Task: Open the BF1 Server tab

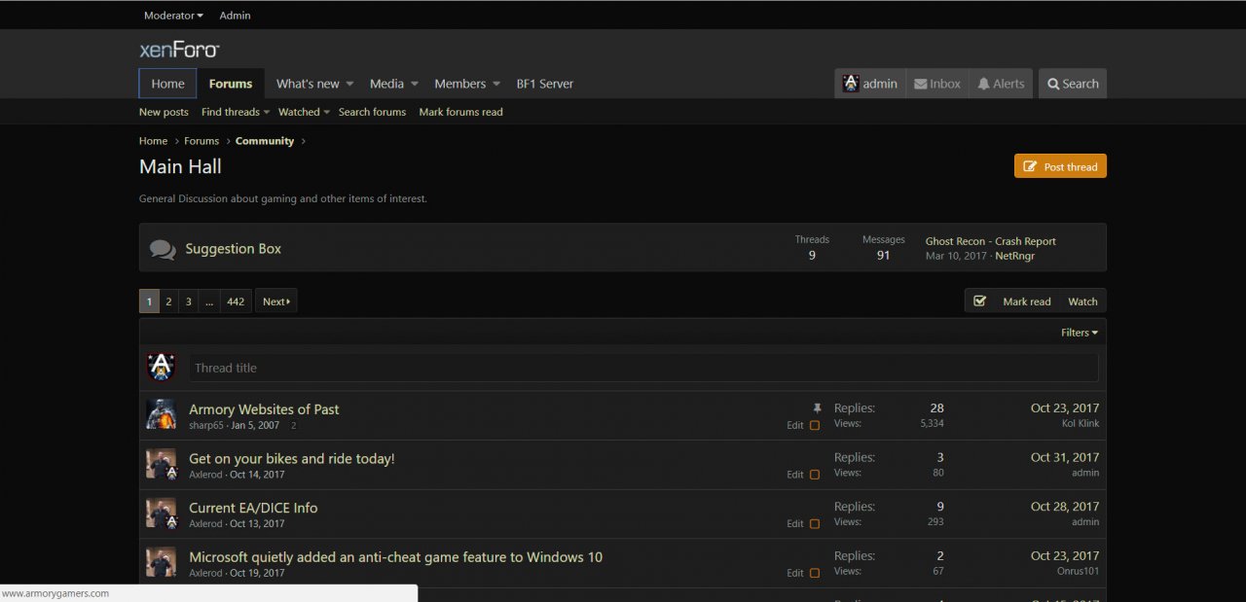Action: coord(545,84)
